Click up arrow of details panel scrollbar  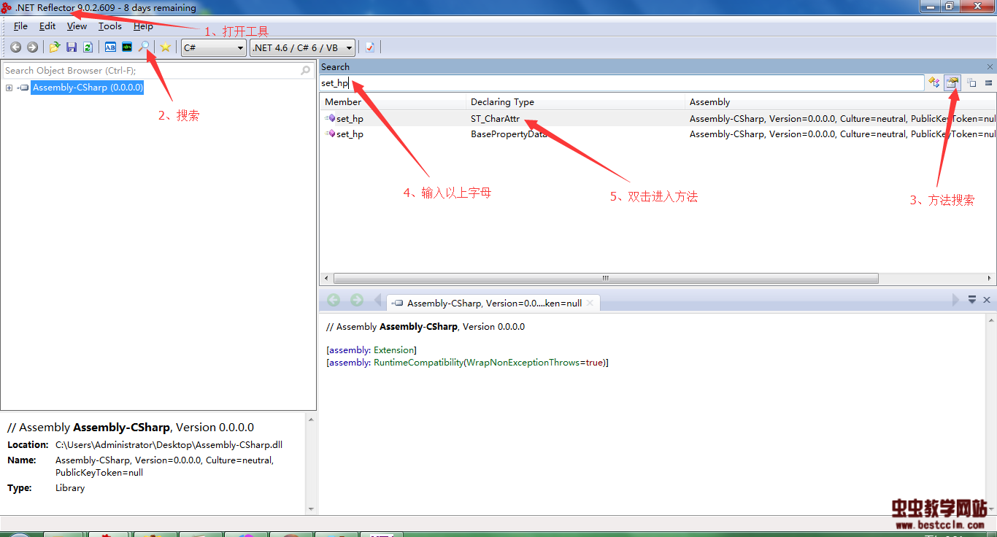click(x=311, y=420)
